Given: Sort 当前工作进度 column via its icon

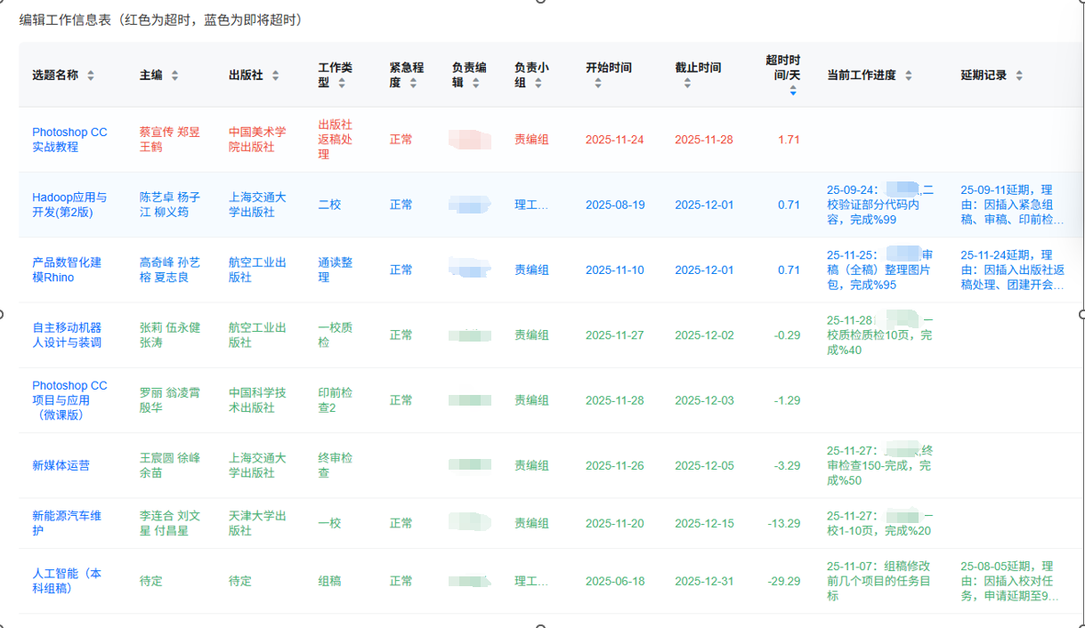Looking at the screenshot, I should pyautogui.click(x=909, y=76).
